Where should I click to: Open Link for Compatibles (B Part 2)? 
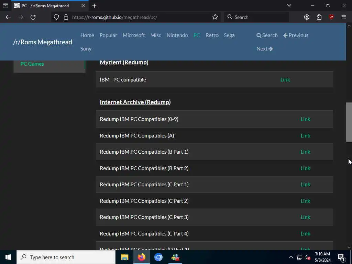click(x=305, y=168)
